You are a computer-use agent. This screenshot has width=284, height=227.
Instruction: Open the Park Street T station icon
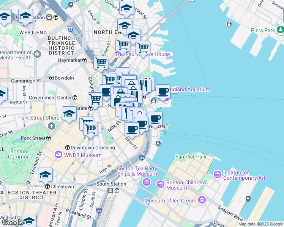[x=49, y=138]
